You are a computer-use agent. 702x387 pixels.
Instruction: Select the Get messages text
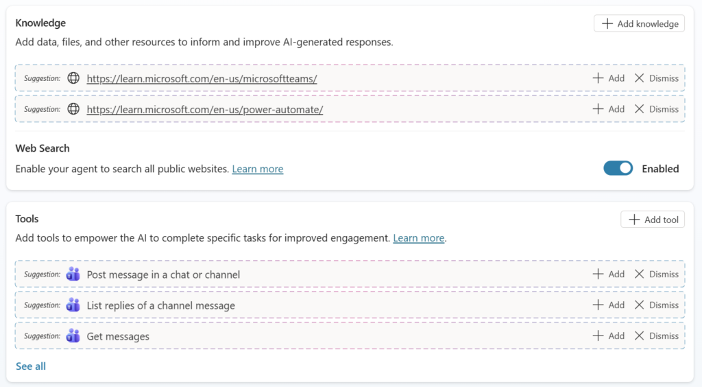(x=118, y=336)
